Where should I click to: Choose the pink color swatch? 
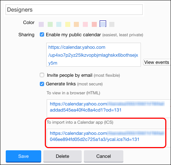(x=85, y=24)
